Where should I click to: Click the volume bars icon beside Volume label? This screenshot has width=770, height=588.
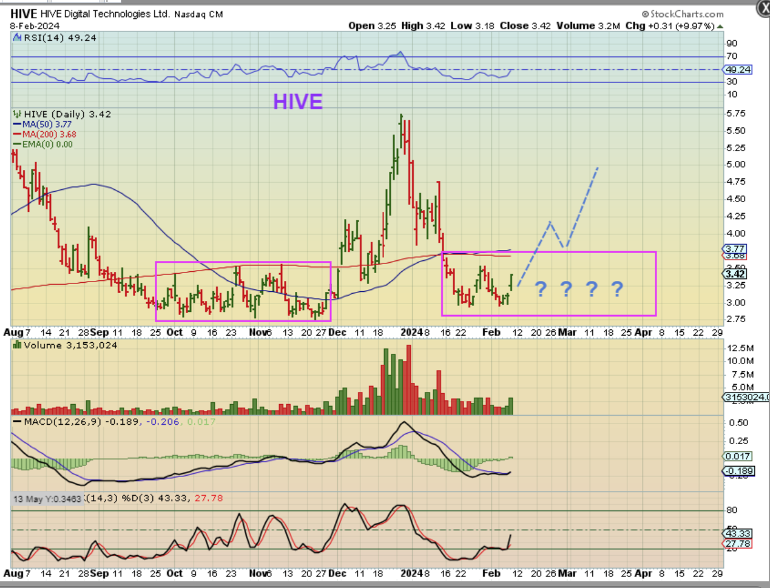[x=18, y=345]
